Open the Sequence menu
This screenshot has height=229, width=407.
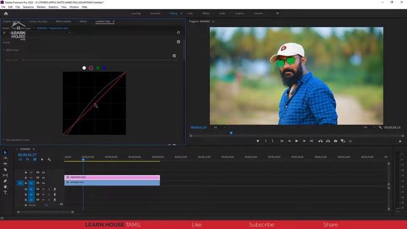tap(28, 7)
